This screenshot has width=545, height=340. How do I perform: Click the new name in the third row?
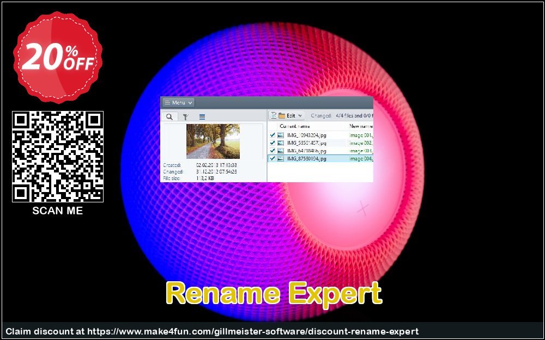(361, 151)
